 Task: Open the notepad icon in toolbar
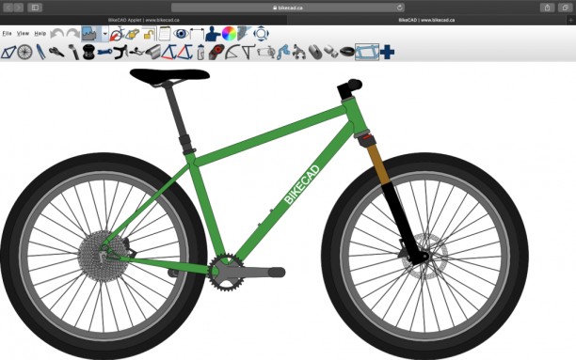pos(165,34)
